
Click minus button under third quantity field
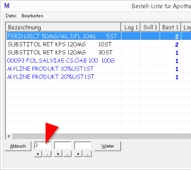coord(88,154)
